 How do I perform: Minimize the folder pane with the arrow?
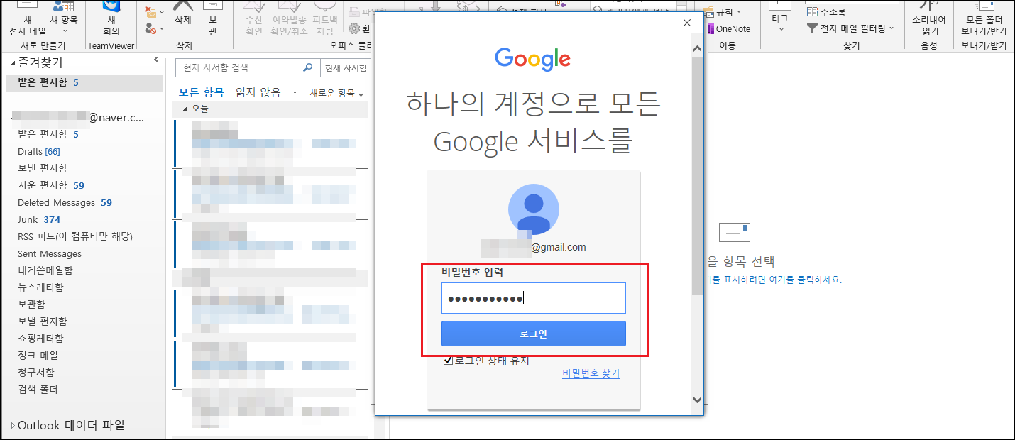click(156, 60)
